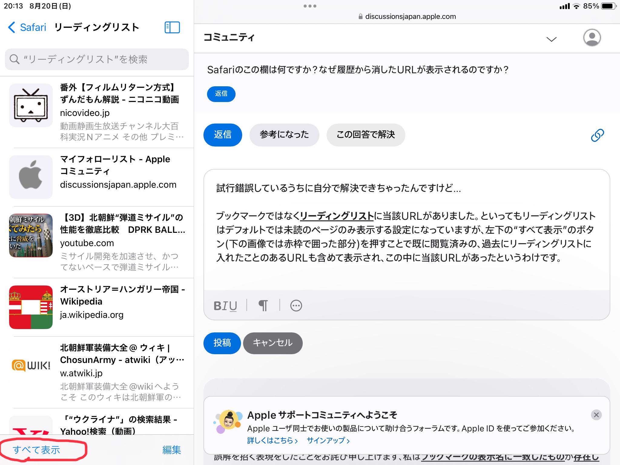Open paragraph formatting pilcrow icon
The image size is (620, 465).
tap(263, 305)
